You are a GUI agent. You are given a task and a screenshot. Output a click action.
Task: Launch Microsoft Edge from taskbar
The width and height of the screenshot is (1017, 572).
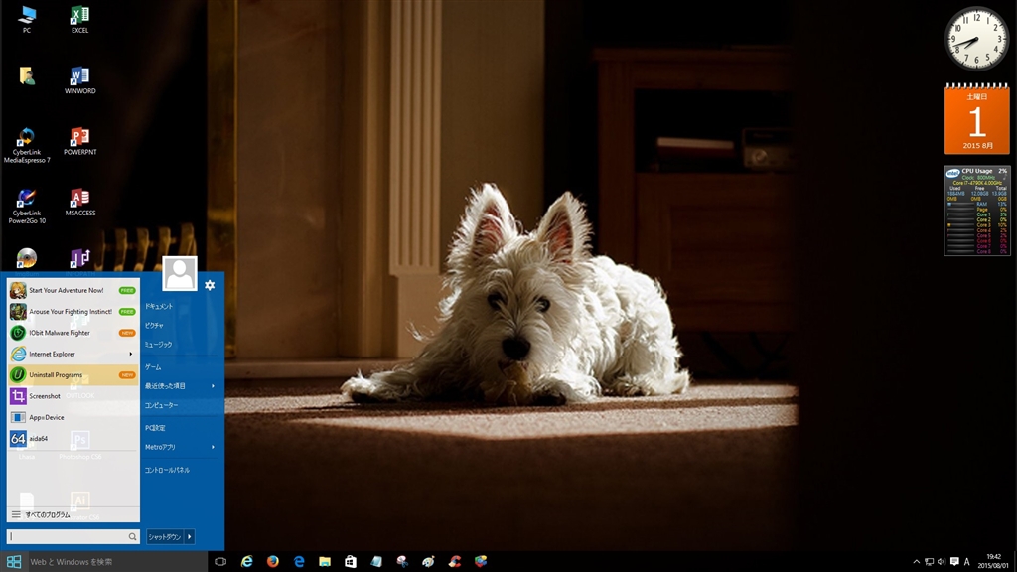(x=299, y=562)
